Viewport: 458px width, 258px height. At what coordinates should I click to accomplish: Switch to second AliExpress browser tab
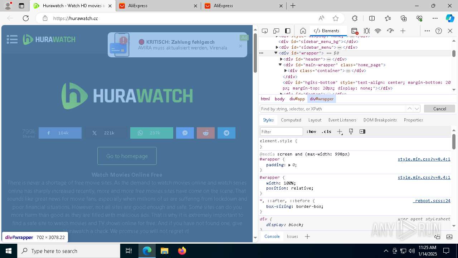[x=243, y=6]
